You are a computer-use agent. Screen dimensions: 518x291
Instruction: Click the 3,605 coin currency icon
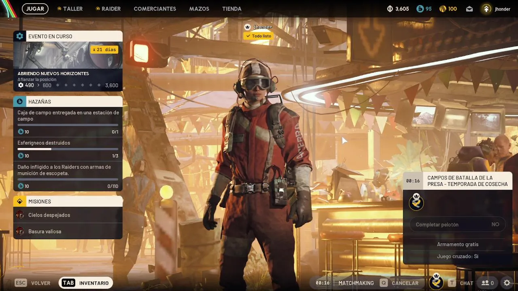point(391,8)
